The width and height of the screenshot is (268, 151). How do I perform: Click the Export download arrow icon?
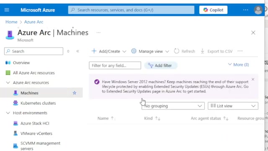[x=202, y=51]
